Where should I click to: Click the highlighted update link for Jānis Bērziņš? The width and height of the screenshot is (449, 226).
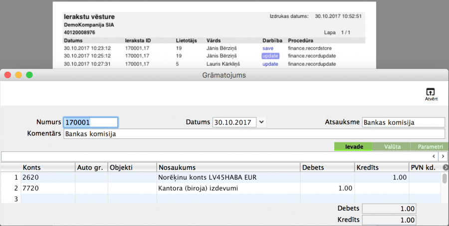tap(270, 56)
